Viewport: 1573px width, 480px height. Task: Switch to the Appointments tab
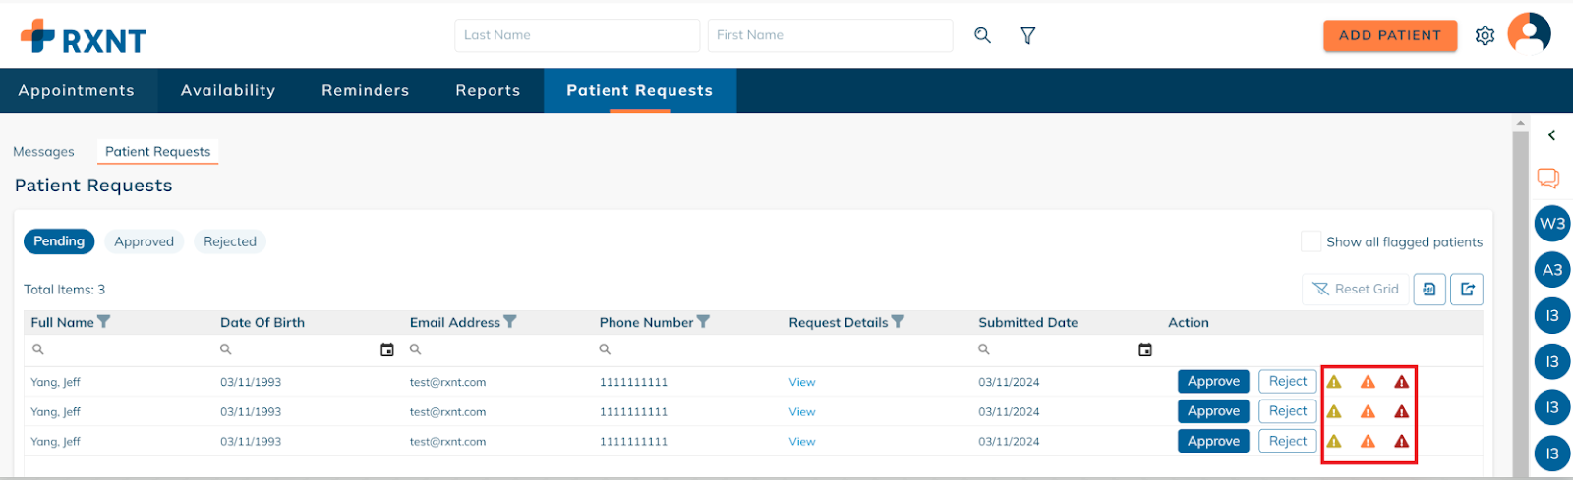[x=77, y=90]
